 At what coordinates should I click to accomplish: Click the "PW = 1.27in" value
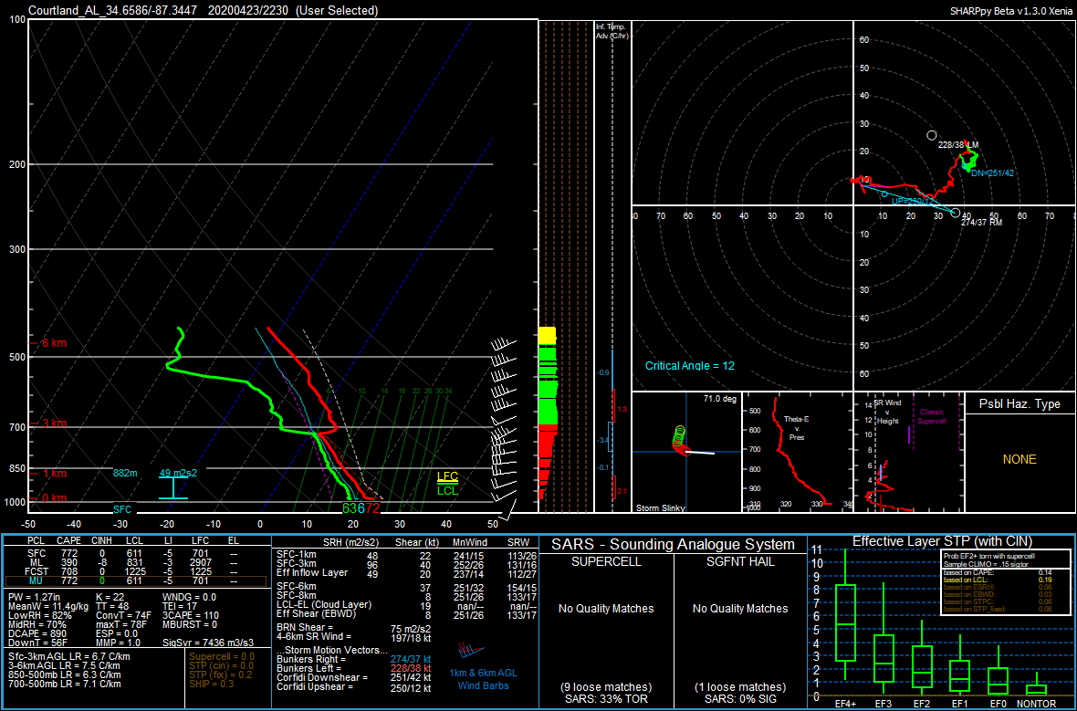[x=36, y=597]
